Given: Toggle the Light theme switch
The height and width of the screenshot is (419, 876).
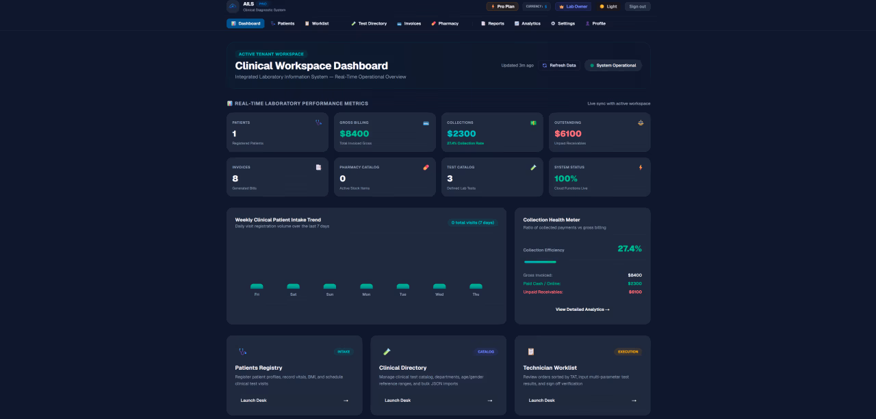Looking at the screenshot, I should coord(608,6).
